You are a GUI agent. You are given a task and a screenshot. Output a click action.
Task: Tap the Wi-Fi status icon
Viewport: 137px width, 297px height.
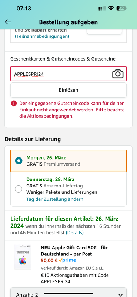pos(111,8)
